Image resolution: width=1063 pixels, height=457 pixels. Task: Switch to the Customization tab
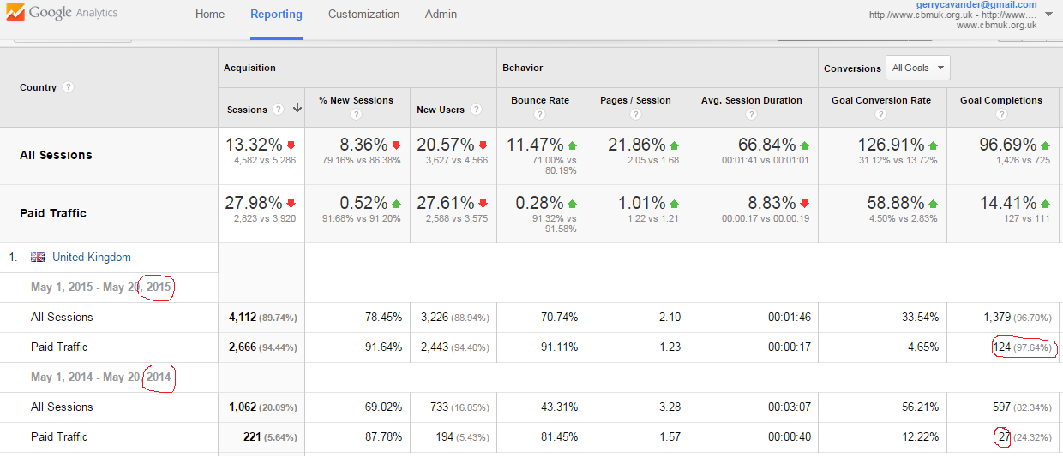[x=363, y=15]
